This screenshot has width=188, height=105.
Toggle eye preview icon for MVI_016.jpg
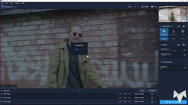pos(152,101)
